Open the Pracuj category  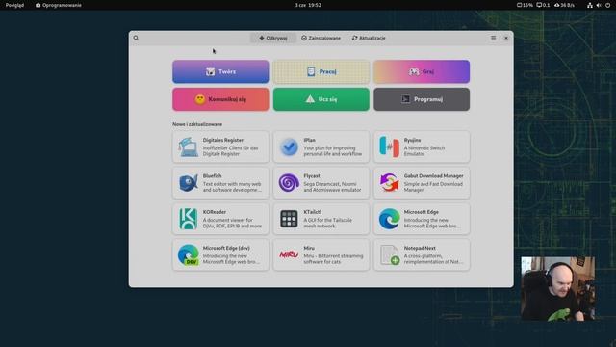(x=321, y=71)
